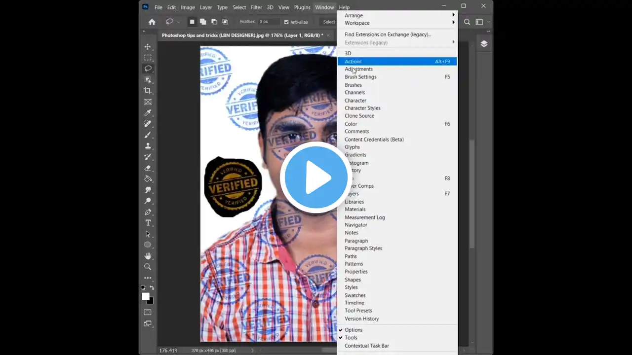This screenshot has height=355, width=632.
Task: Select the Ellipse shape tool
Action: (148, 245)
